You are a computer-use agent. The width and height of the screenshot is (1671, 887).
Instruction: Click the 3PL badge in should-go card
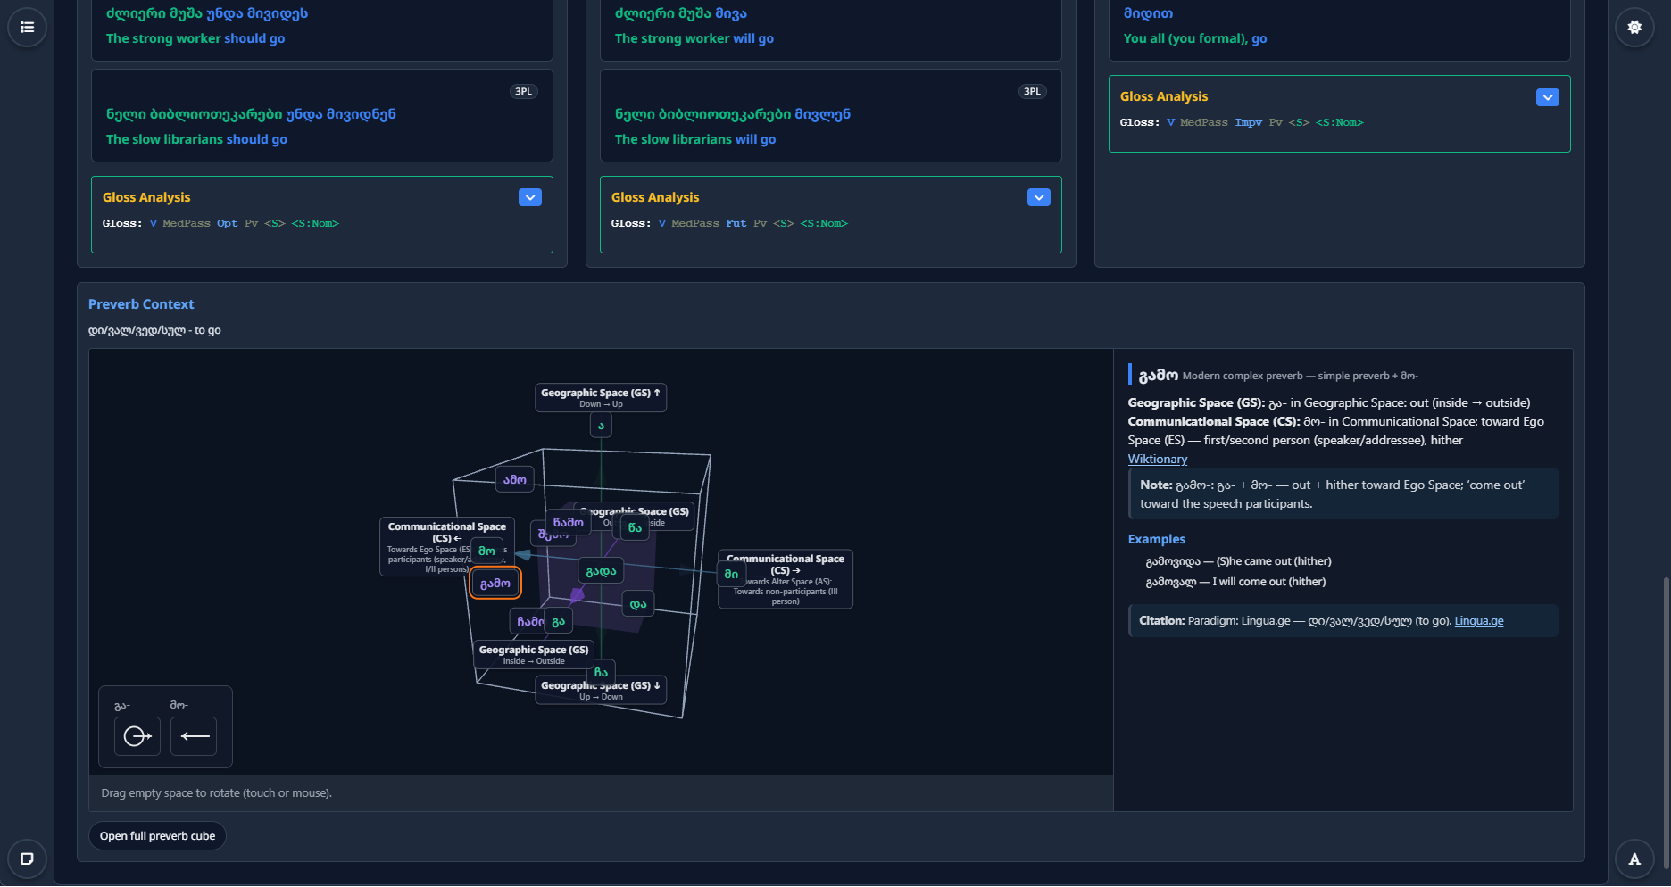click(523, 91)
